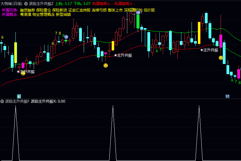Open the 粤港澳 concept tag

click(x=26, y=15)
